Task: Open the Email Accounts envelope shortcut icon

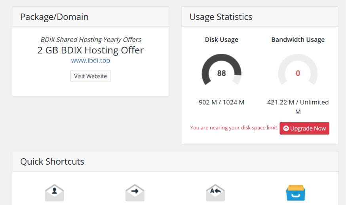Action: pyautogui.click(x=55, y=193)
